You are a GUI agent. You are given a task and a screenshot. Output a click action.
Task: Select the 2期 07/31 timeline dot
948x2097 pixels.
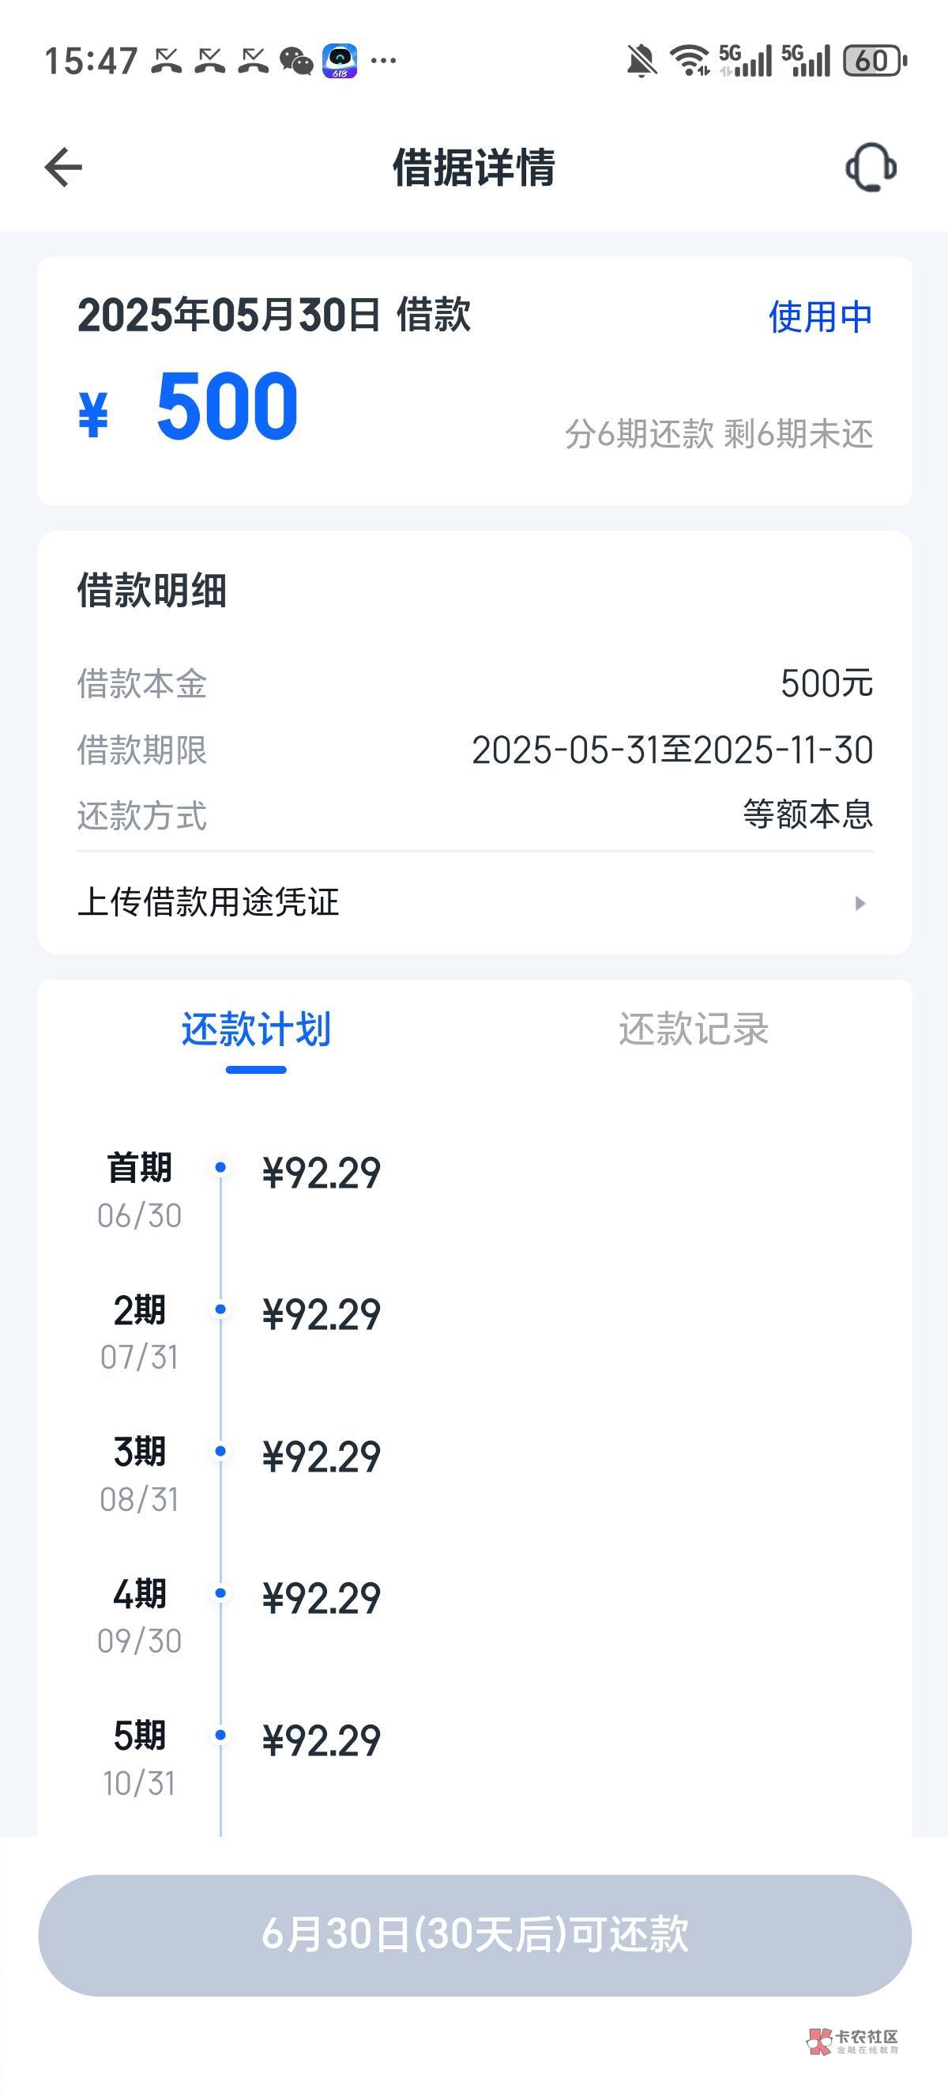pos(220,1309)
